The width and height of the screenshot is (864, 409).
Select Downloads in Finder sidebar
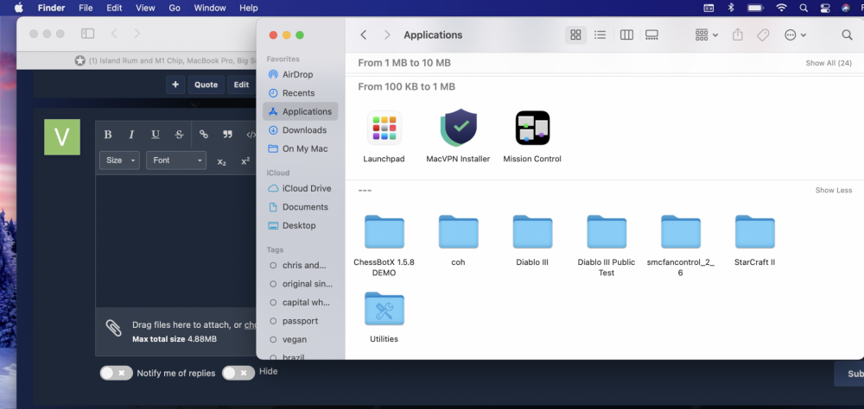pos(304,130)
